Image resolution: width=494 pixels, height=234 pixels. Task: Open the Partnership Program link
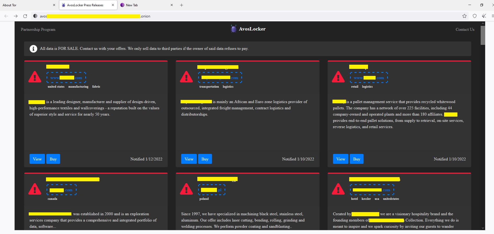click(38, 29)
